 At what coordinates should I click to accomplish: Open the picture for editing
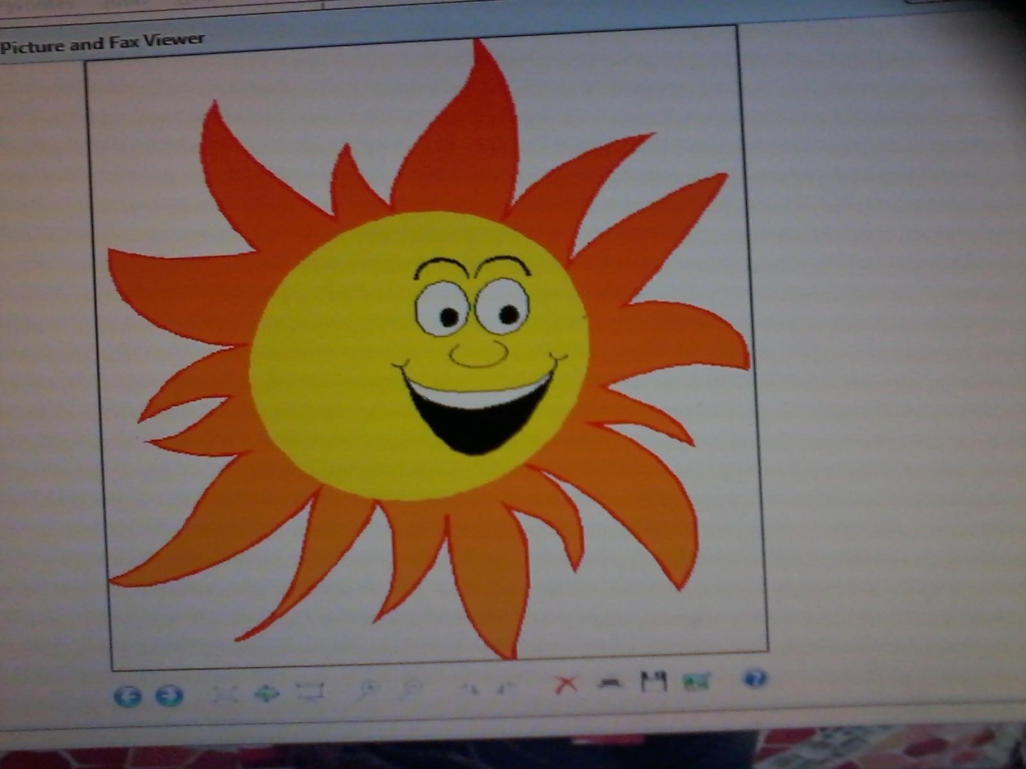click(x=696, y=681)
